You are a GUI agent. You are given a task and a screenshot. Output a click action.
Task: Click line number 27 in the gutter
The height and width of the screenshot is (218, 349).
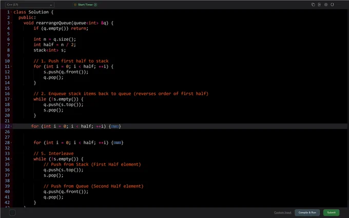7,137
